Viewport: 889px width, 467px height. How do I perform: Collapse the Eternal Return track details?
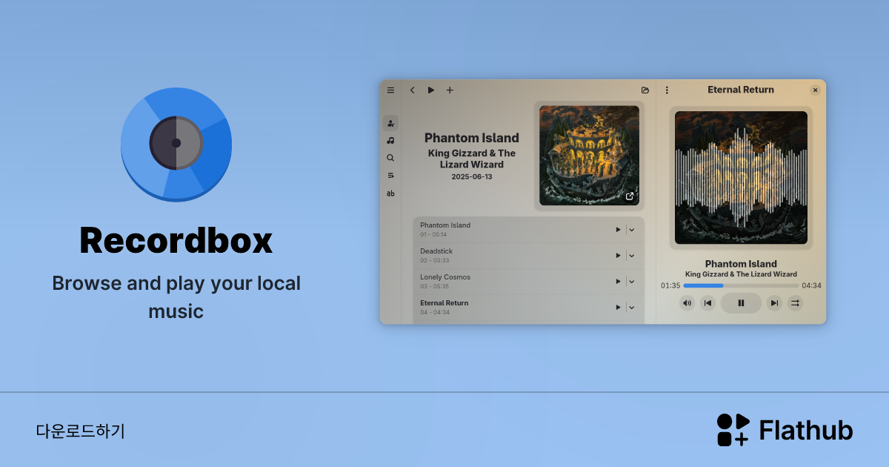[x=632, y=307]
